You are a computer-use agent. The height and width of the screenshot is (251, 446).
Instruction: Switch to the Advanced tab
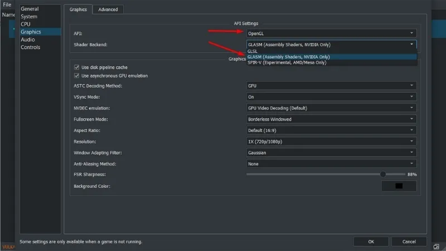pyautogui.click(x=108, y=9)
